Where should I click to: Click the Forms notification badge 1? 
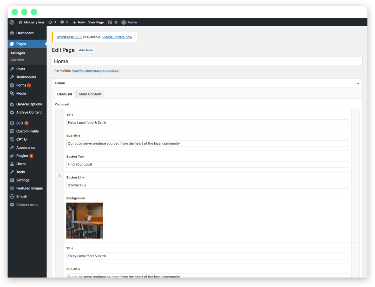tap(29, 85)
